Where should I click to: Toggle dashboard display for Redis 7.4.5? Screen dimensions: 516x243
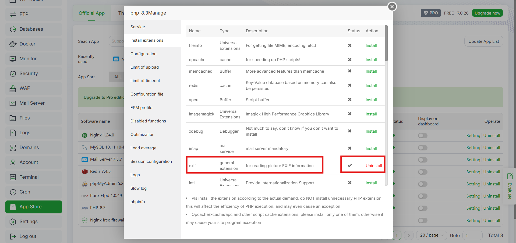[x=423, y=172]
